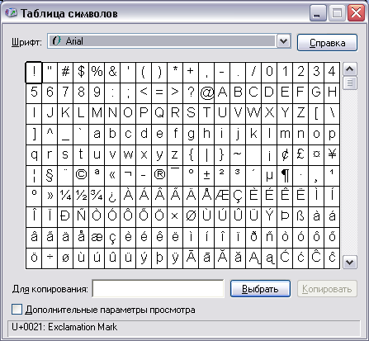
Task: Select the backslash character cell
Action: (x=332, y=114)
